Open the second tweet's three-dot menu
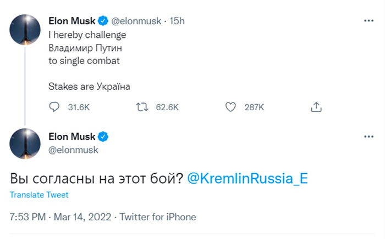Viewport: 385px width, 239px height. coord(370,136)
